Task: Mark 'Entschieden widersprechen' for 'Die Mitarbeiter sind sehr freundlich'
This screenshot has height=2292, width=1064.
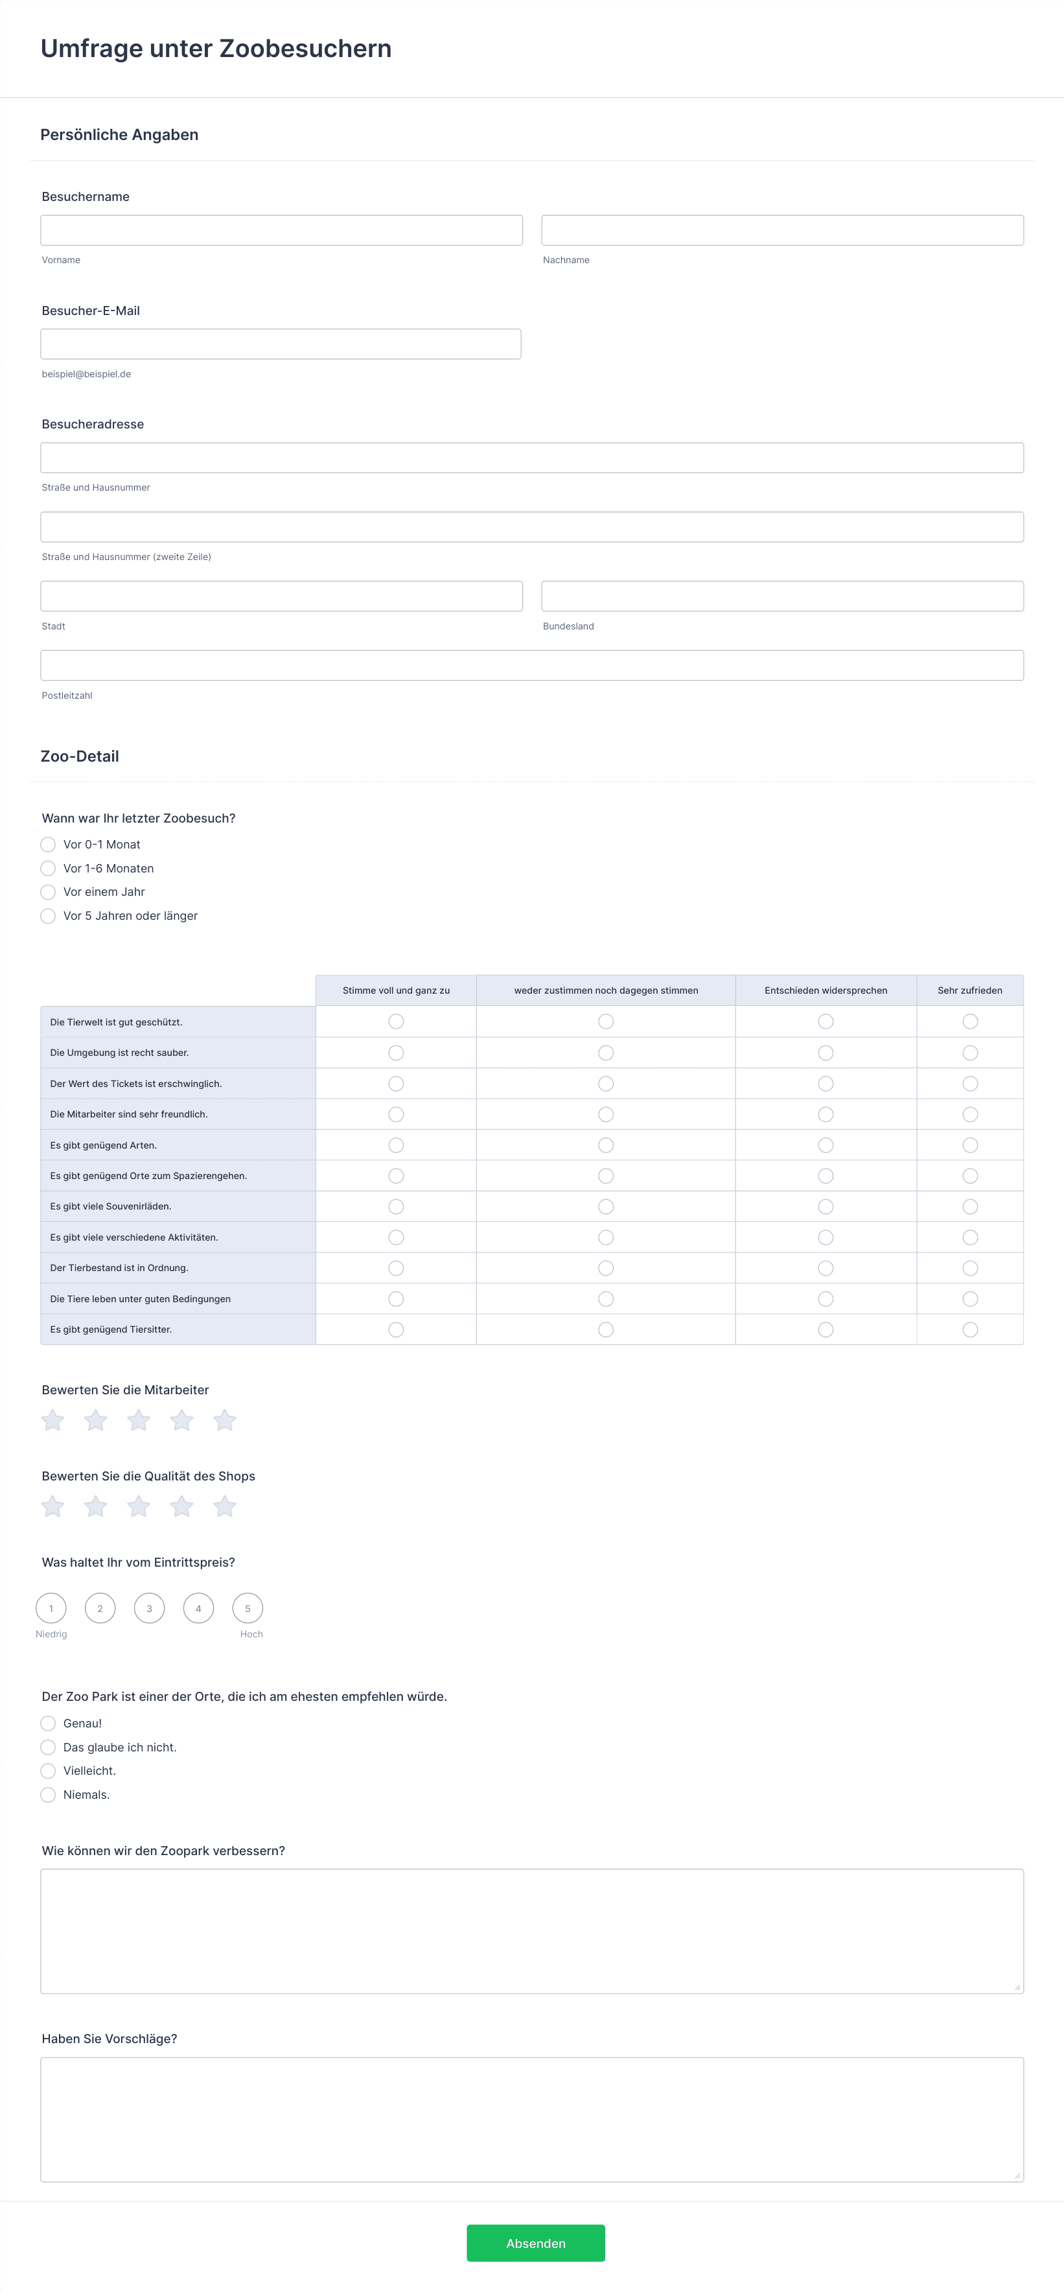Action: tap(826, 1114)
